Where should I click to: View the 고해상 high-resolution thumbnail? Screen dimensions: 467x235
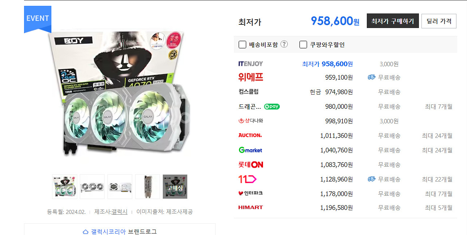click(175, 187)
